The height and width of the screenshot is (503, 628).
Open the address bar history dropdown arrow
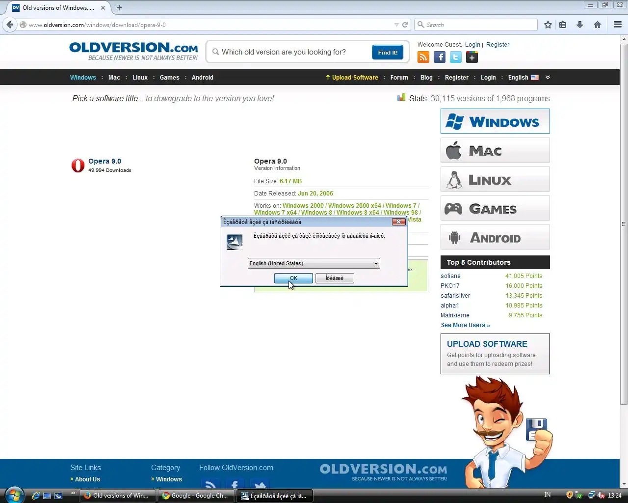396,25
